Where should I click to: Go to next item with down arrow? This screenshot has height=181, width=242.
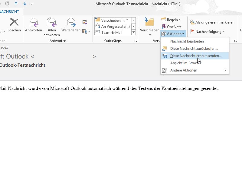[25, 4]
